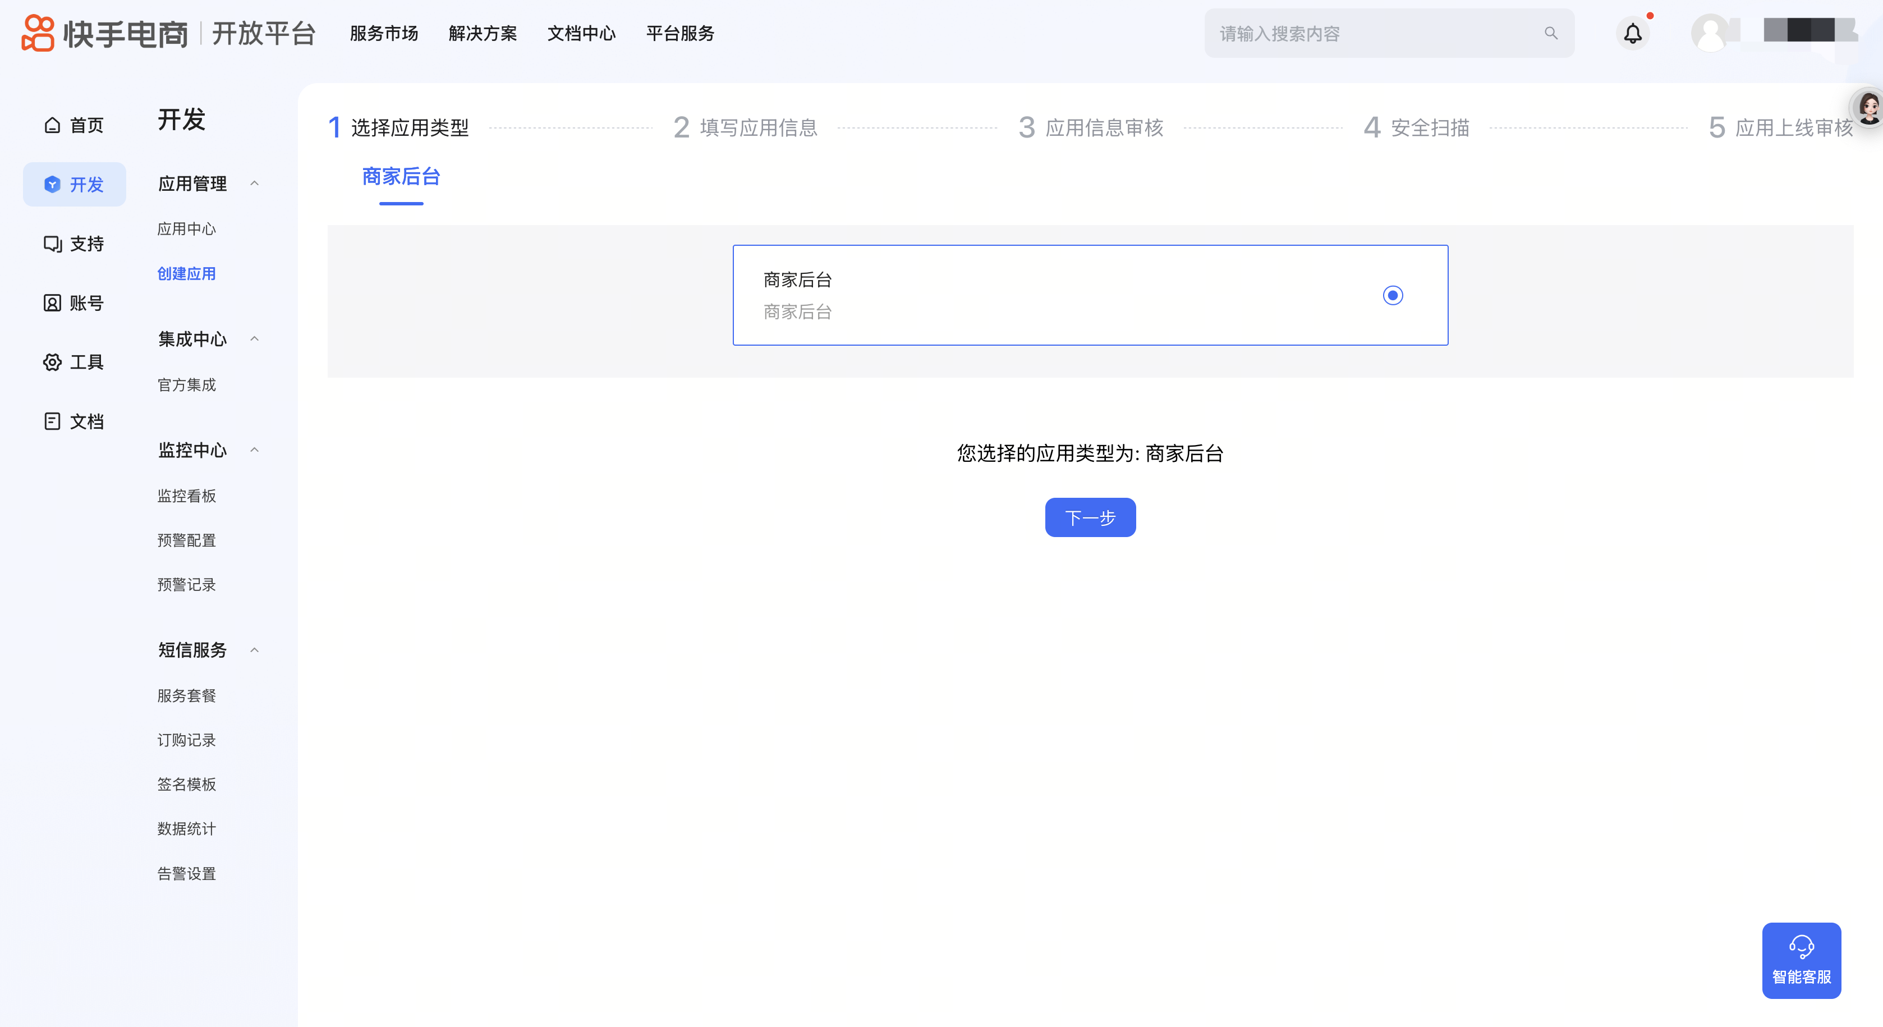This screenshot has width=1883, height=1027.
Task: Open the 解决方案 top menu
Action: [x=483, y=34]
